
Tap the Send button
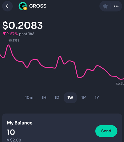tap(106, 131)
